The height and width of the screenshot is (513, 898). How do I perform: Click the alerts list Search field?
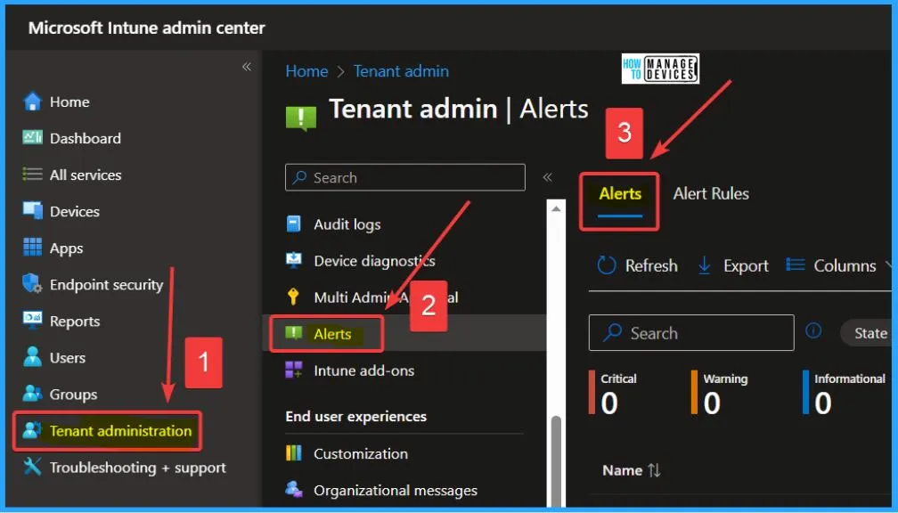(x=691, y=333)
